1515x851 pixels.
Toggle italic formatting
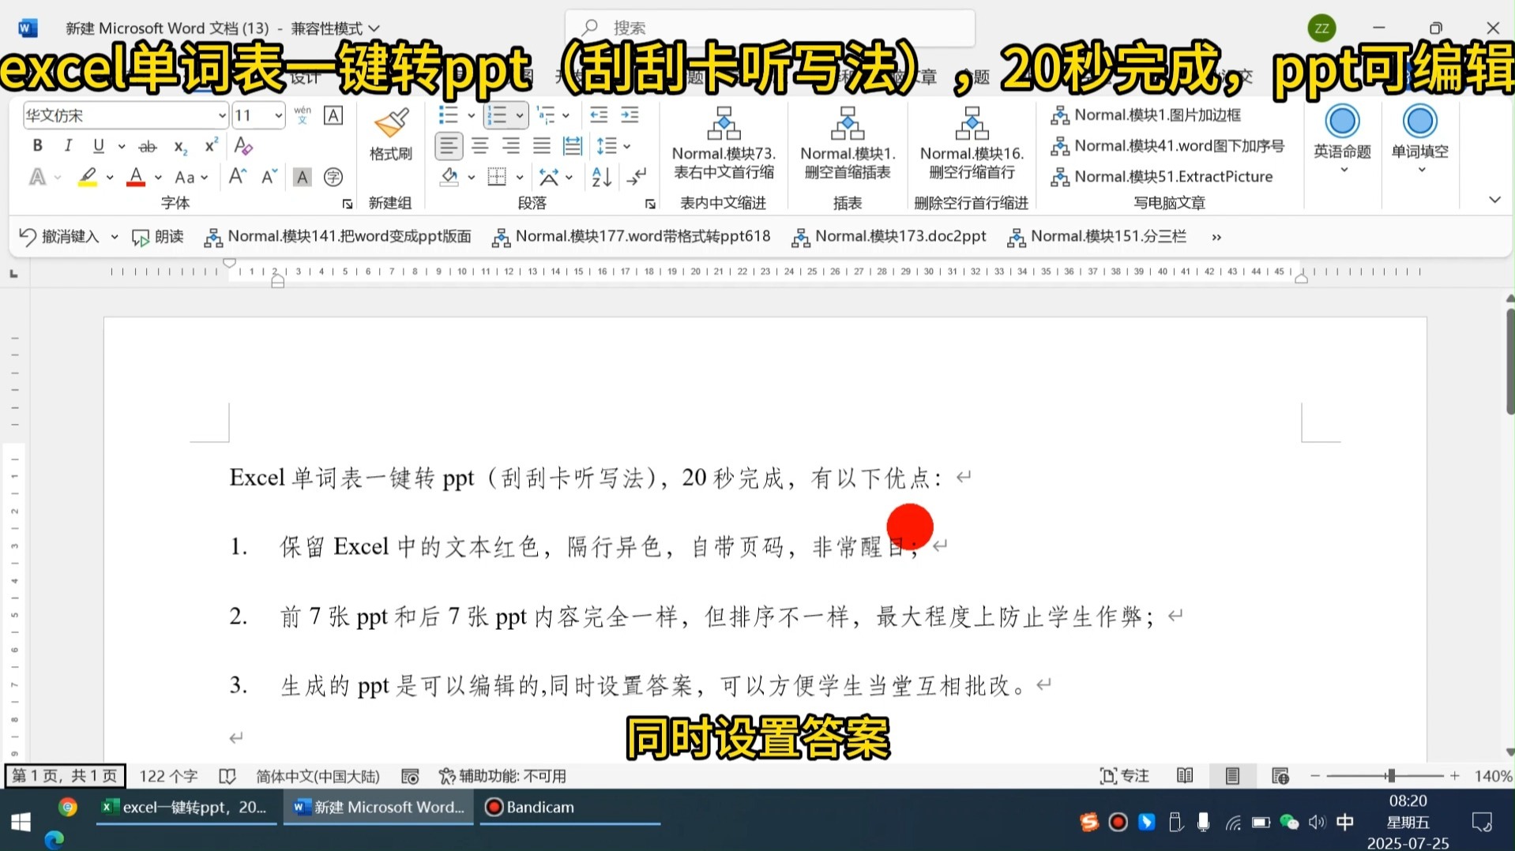(68, 145)
